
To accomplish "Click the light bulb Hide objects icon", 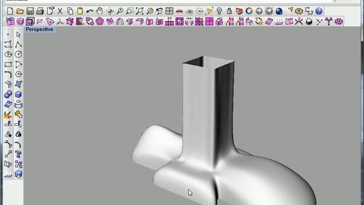I will 219,11.
